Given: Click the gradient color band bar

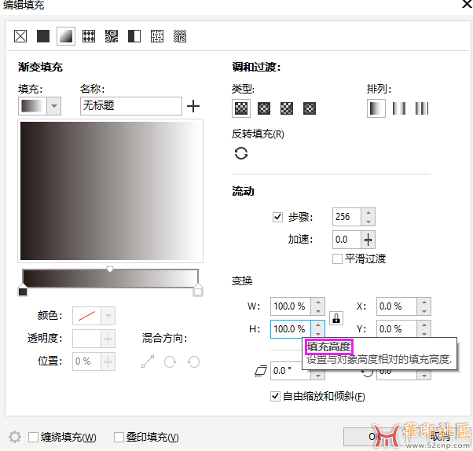Looking at the screenshot, I should (x=110, y=278).
